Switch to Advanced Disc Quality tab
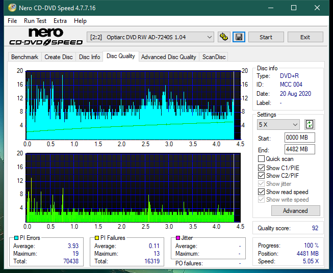Screen dimensions: 333x273 169,57
